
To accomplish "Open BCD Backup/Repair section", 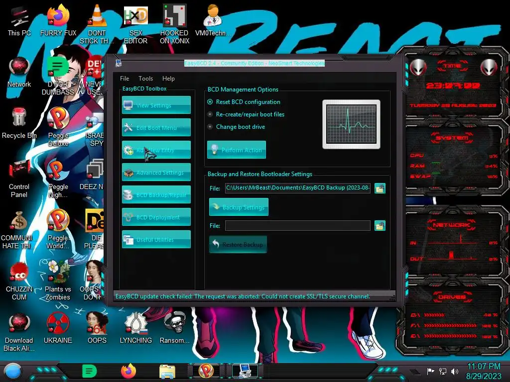I will [x=156, y=194].
